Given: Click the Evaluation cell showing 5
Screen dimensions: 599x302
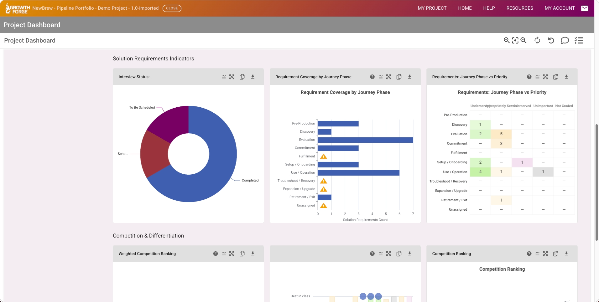Looking at the screenshot, I should click(501, 134).
